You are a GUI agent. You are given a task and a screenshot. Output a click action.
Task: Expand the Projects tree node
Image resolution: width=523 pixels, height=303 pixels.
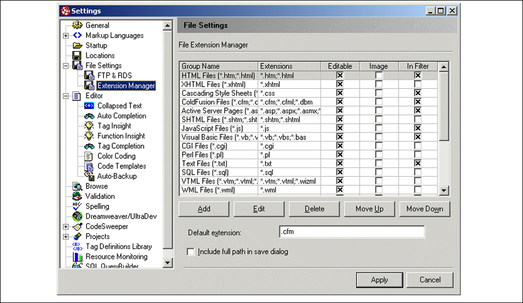click(x=66, y=236)
